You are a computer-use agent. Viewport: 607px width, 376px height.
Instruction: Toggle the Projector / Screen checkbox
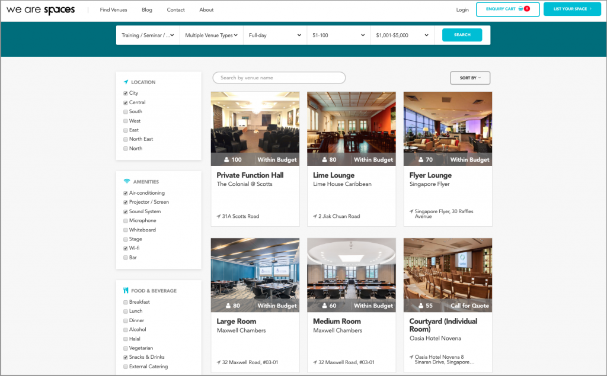[x=126, y=203]
